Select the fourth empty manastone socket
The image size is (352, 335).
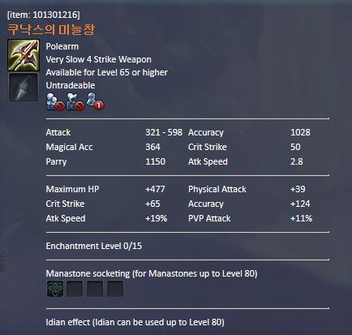[x=115, y=289]
